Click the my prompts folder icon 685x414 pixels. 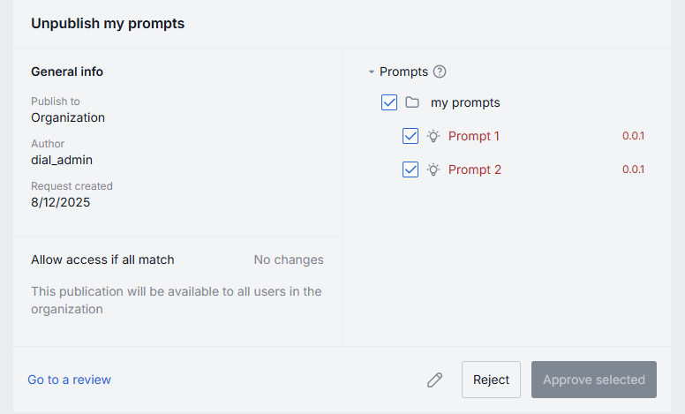coord(412,102)
